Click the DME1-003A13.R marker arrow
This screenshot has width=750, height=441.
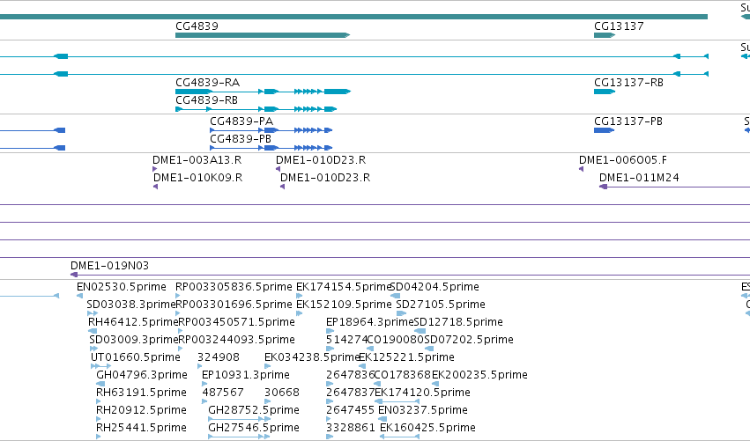coord(154,169)
